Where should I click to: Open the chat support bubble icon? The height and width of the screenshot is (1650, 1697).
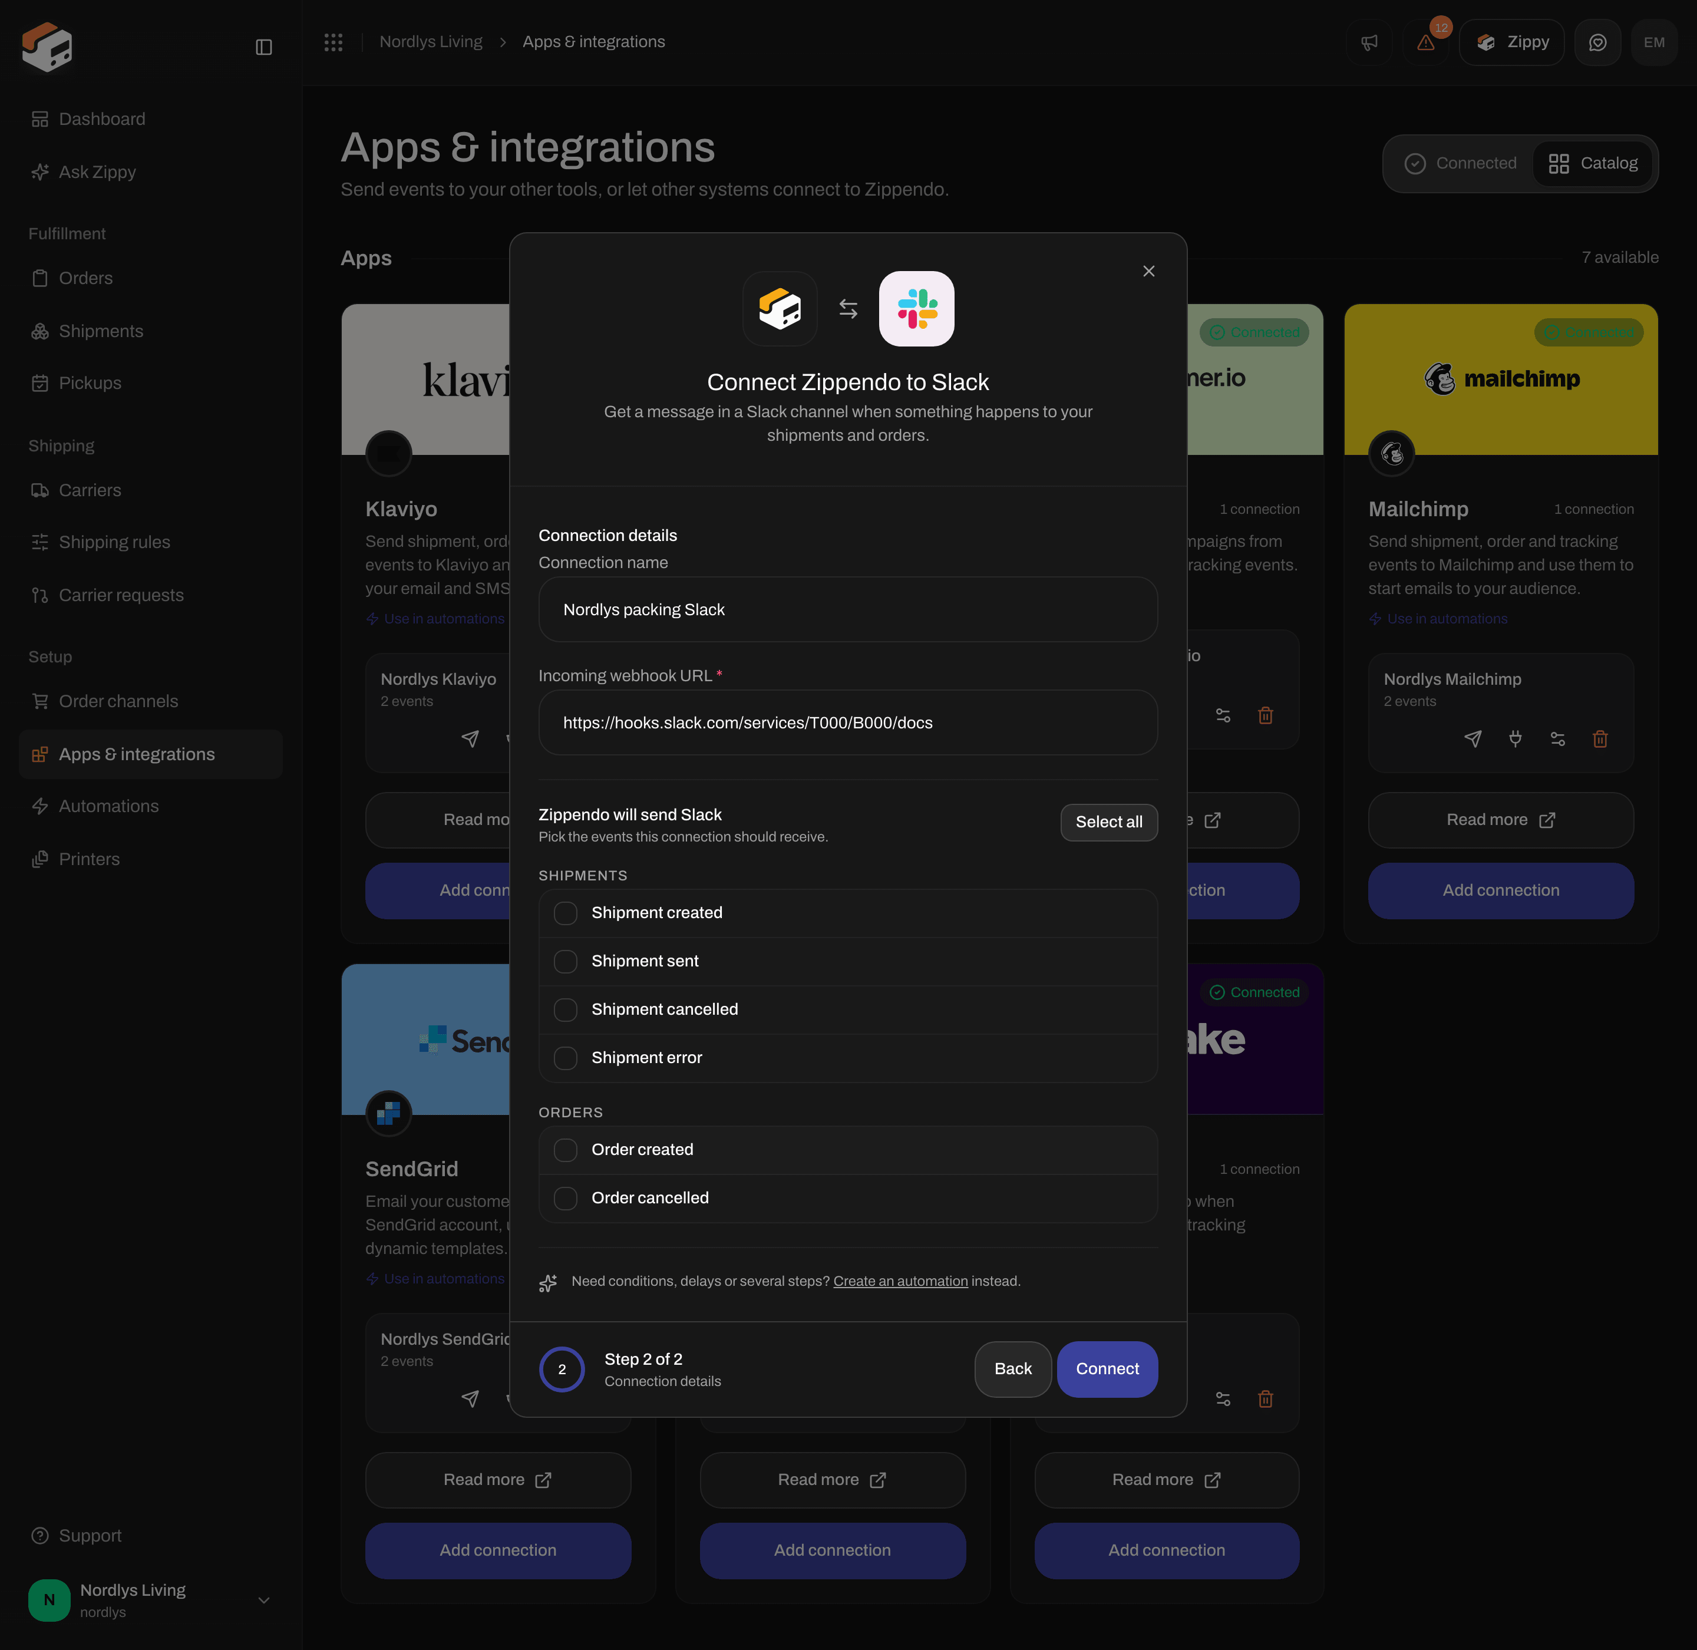(1597, 42)
